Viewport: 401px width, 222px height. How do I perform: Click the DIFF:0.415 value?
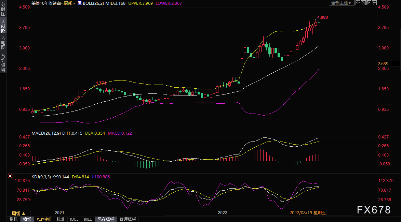point(72,133)
